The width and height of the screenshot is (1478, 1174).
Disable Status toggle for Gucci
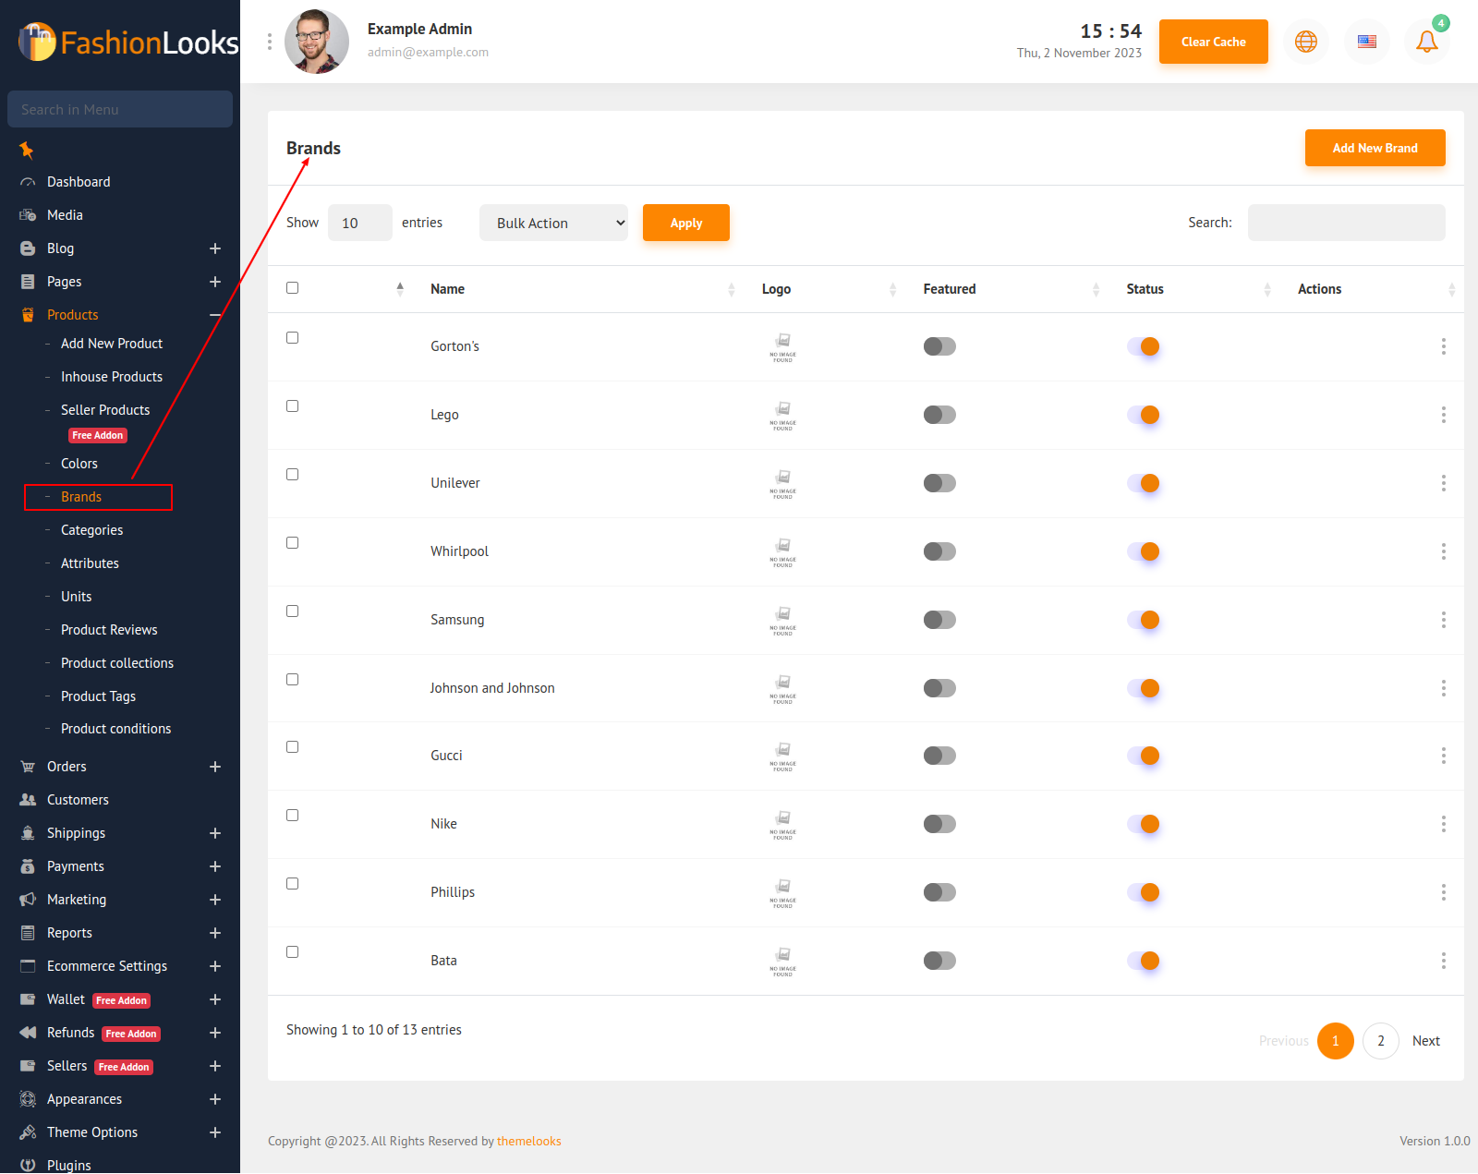1143,756
